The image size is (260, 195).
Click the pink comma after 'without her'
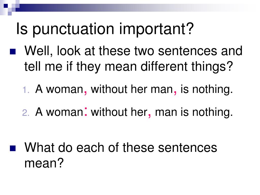coord(149,115)
